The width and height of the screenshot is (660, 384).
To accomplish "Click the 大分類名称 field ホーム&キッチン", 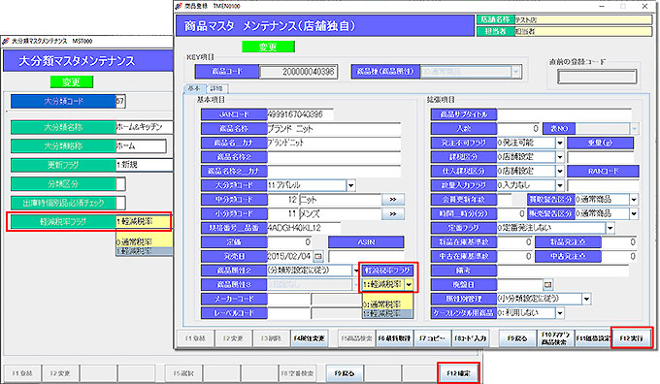I will tap(145, 127).
